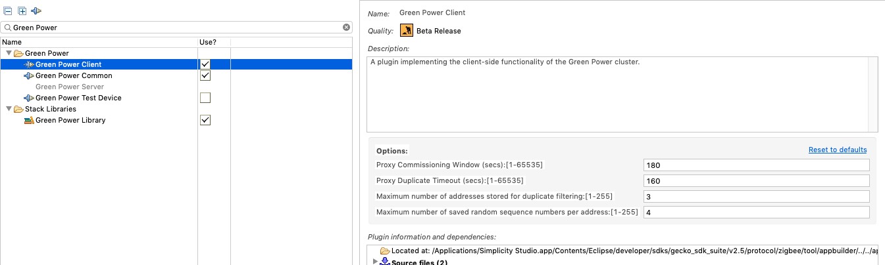This screenshot has width=885, height=265.
Task: Select Green Power Client row
Action: click(176, 64)
